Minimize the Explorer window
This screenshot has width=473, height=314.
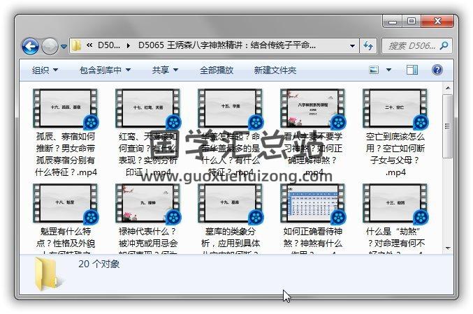(393, 22)
